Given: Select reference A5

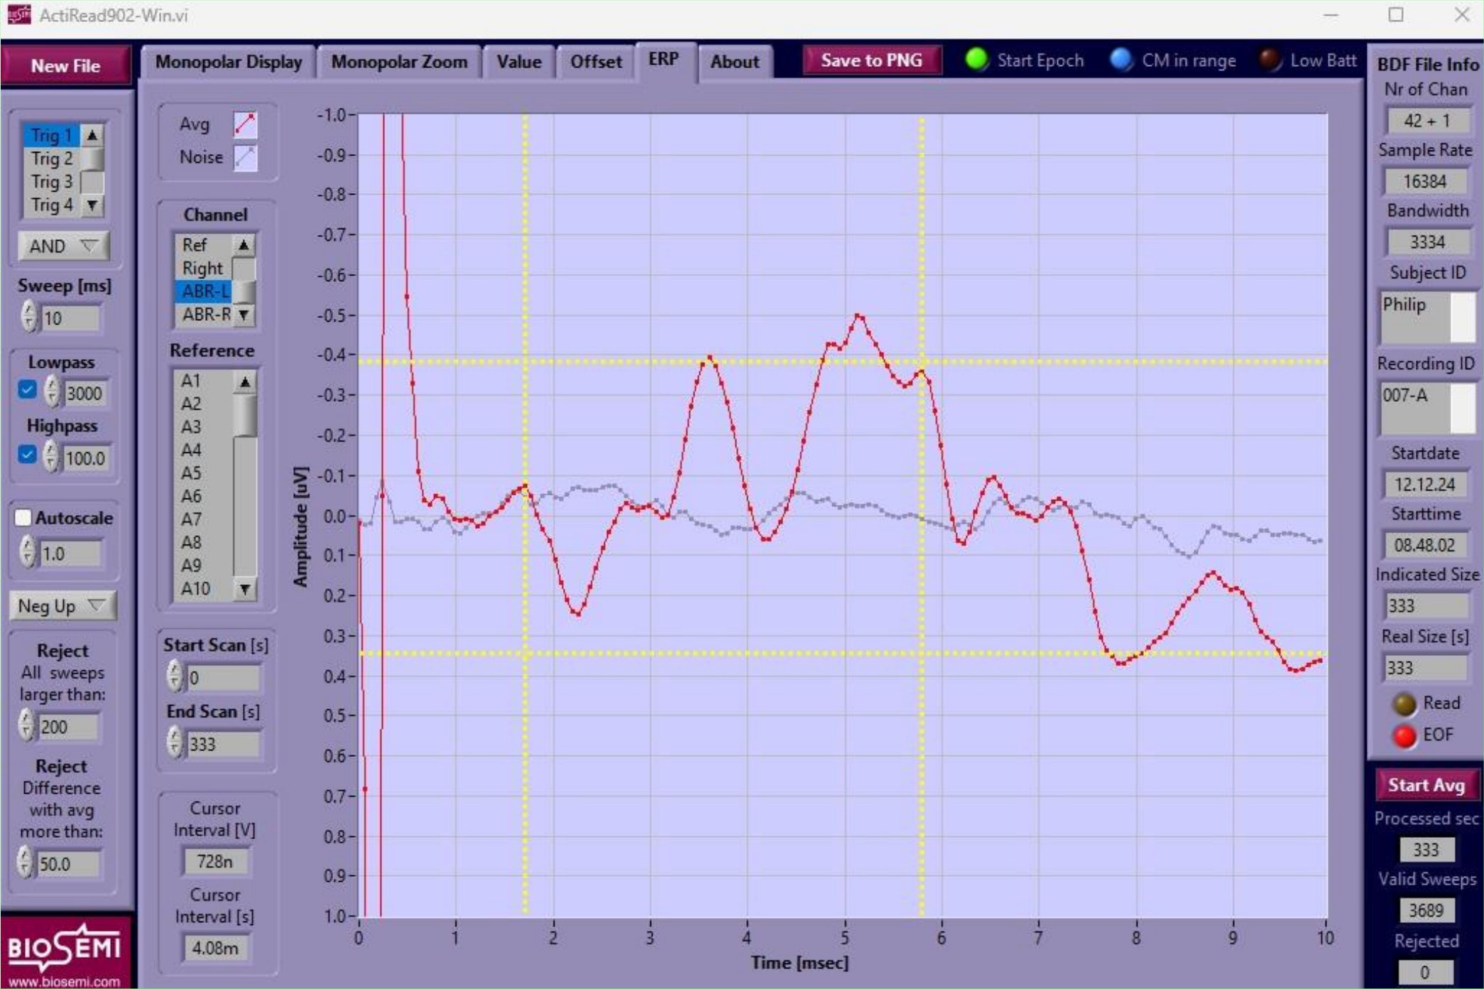Looking at the screenshot, I should (x=204, y=474).
